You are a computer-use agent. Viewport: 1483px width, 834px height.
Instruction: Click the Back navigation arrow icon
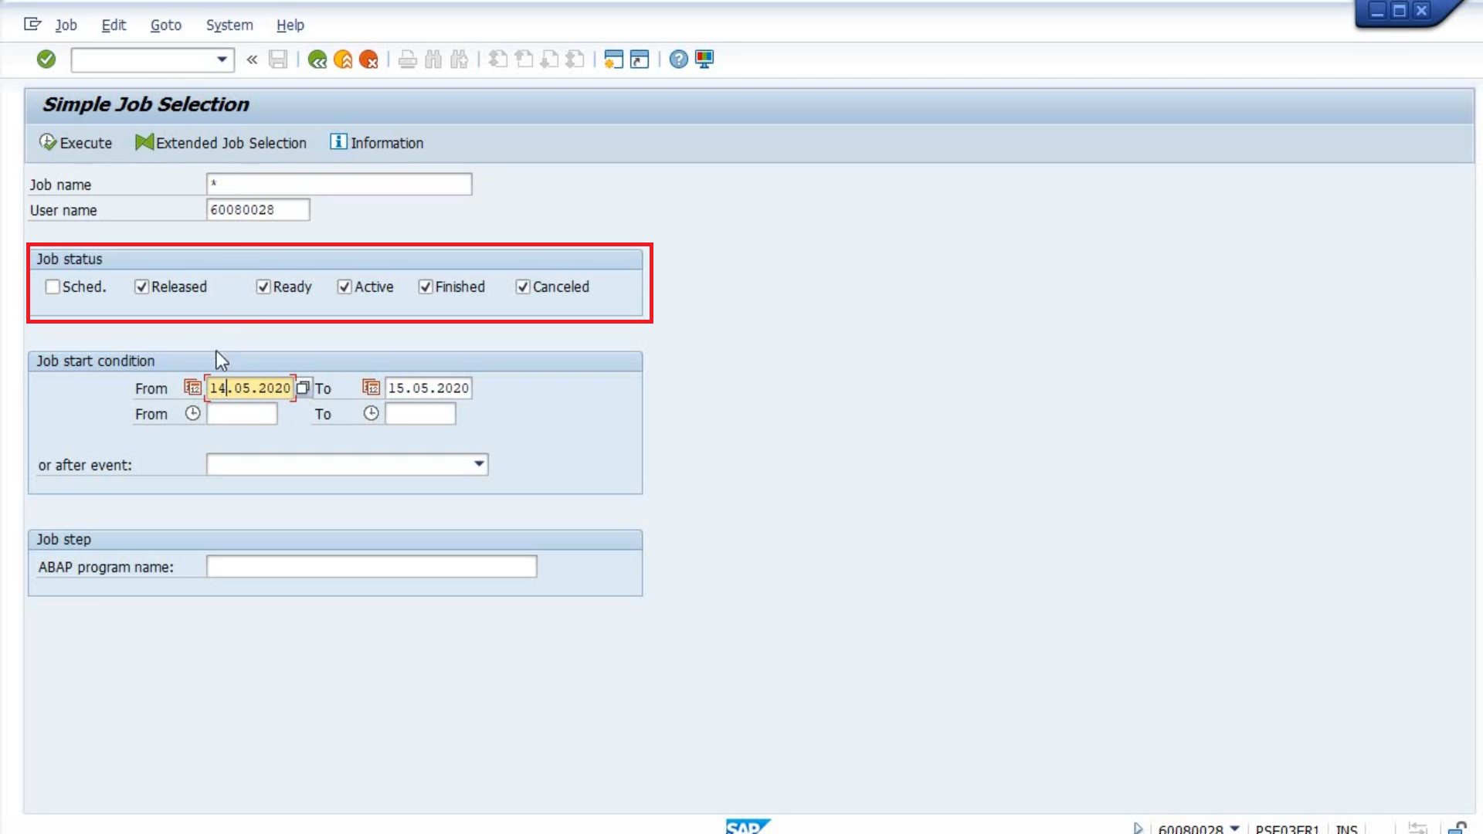(x=317, y=59)
